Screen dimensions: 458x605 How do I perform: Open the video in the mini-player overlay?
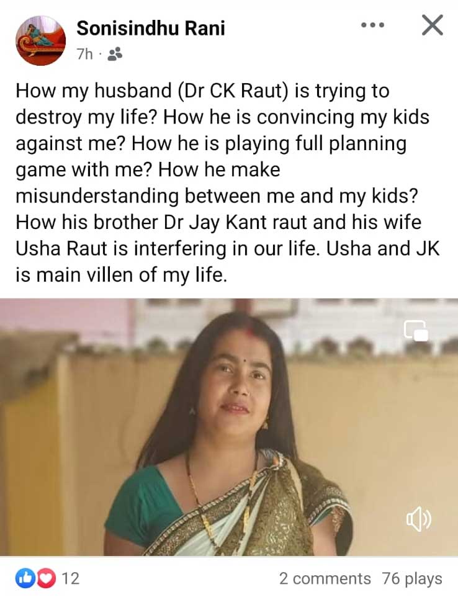(x=416, y=331)
